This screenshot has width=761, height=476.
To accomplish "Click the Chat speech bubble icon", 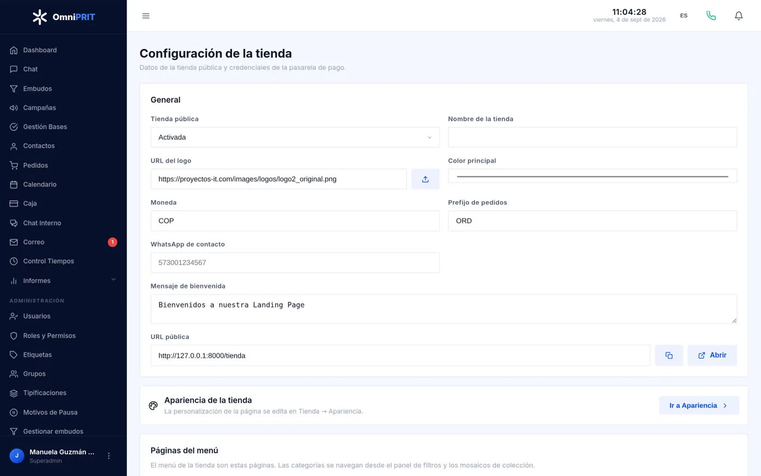I will [14, 69].
